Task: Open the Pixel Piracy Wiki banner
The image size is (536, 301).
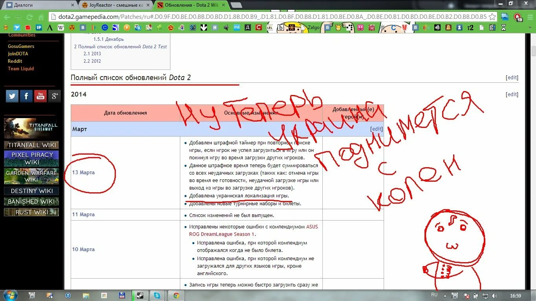Action: click(31, 159)
